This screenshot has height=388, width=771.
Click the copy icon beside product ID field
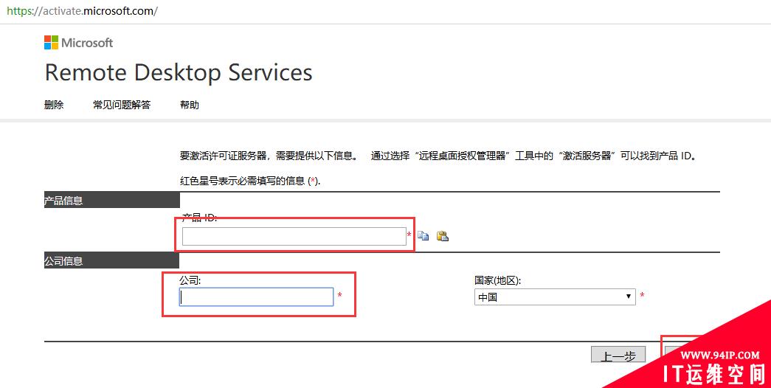click(423, 236)
